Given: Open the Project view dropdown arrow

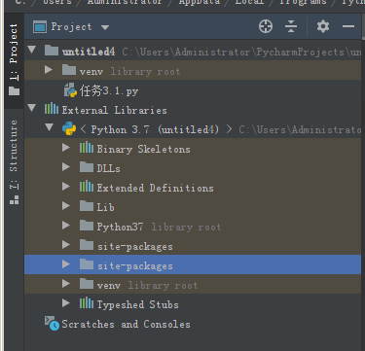Looking at the screenshot, I should tap(105, 27).
